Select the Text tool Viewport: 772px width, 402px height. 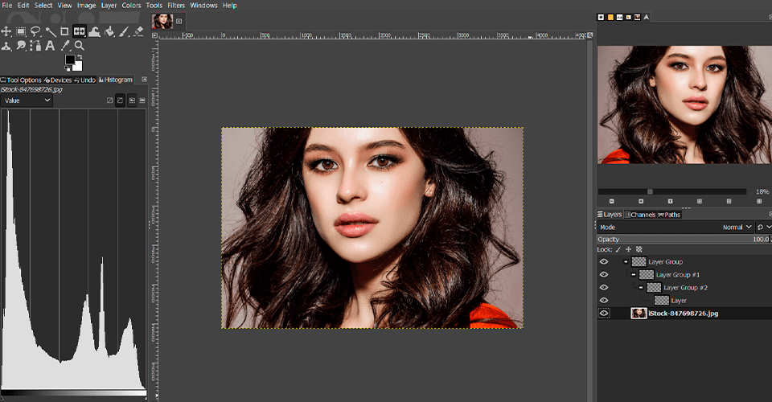click(50, 46)
